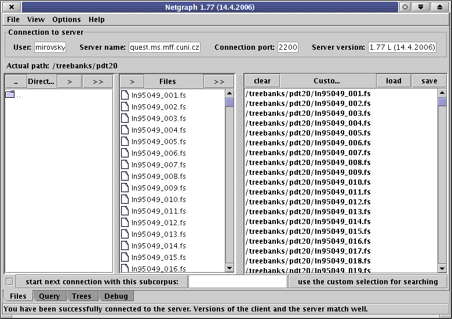Click 'use the custom selection for searching'
Screen dimensions: 452x319
(368, 281)
